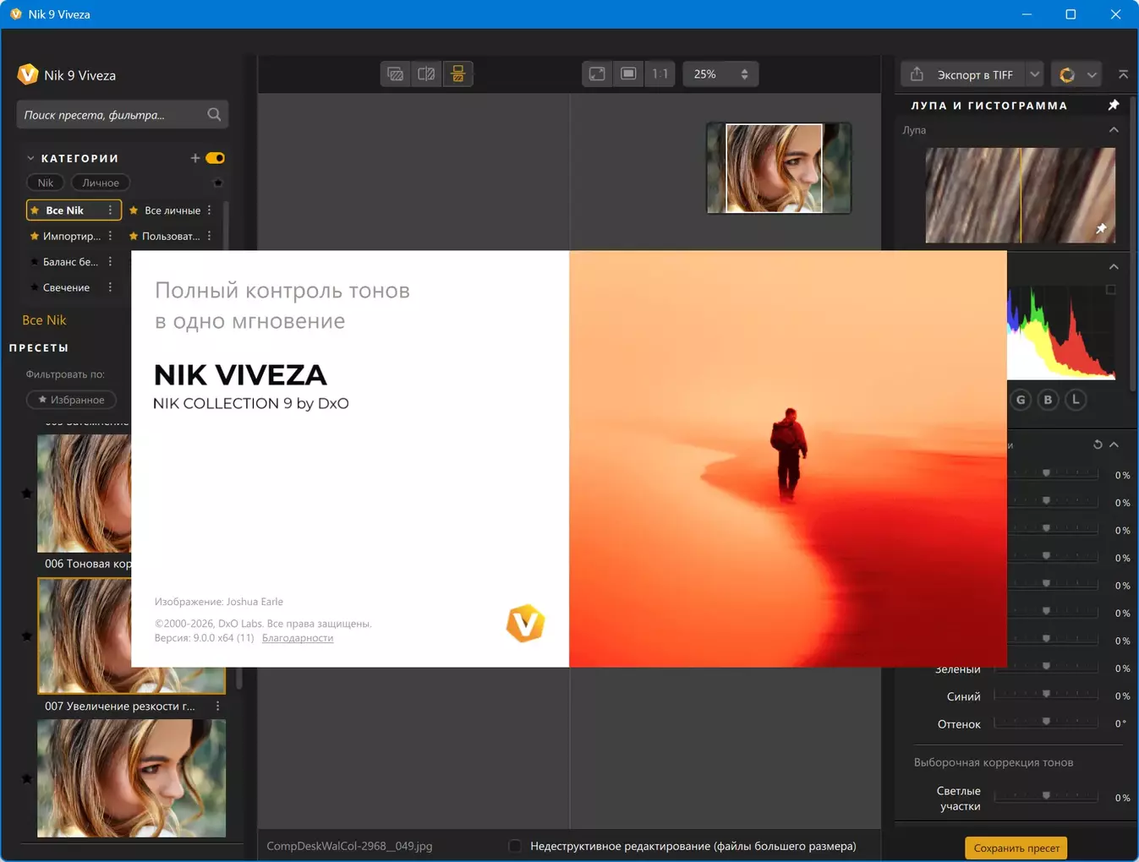The image size is (1139, 862).
Task: Pin the Loupe and Histogram panel
Action: tap(1113, 105)
